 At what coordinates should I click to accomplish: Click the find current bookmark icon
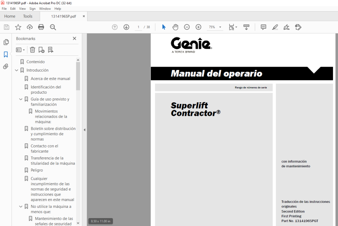[51, 50]
